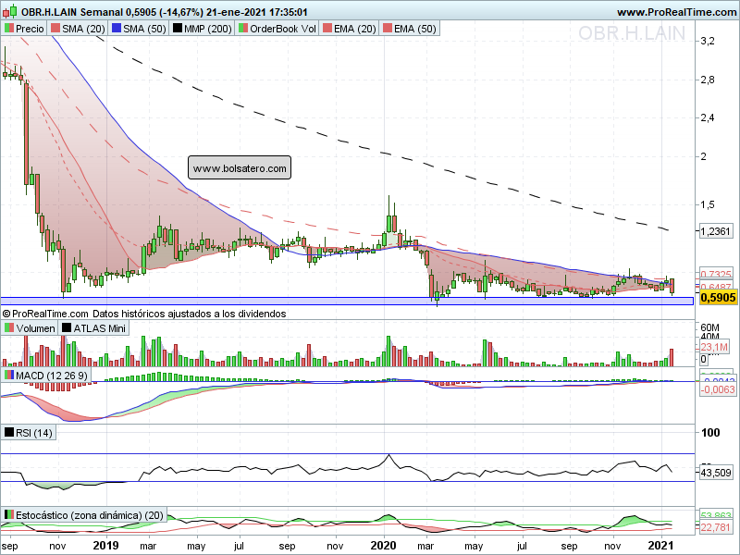The height and width of the screenshot is (555, 740).
Task: Click the blue horizontal support zone band
Action: (x=348, y=301)
